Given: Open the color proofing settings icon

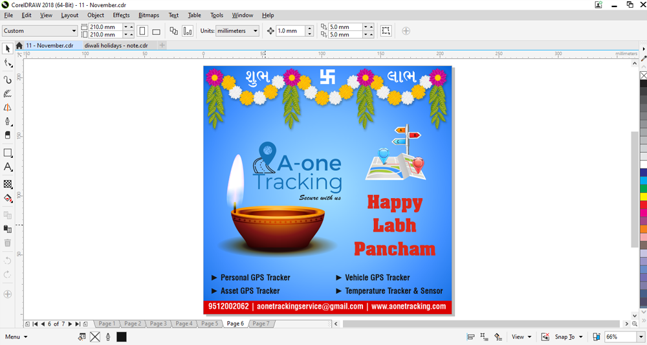Looking at the screenshot, I should [82, 337].
